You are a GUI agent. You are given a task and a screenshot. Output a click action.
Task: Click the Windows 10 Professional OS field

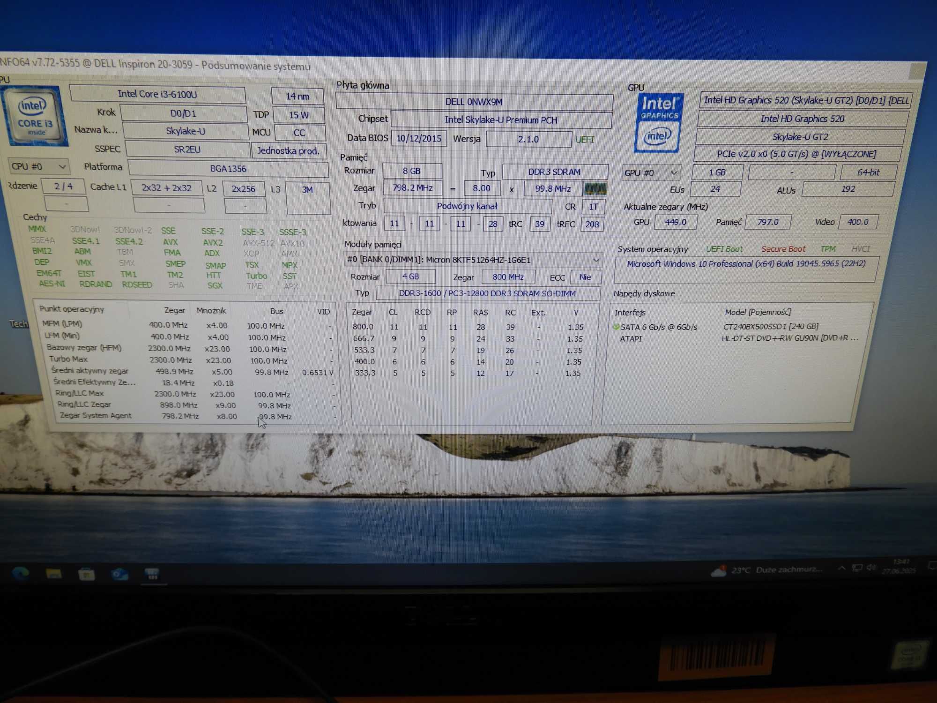coord(746,269)
